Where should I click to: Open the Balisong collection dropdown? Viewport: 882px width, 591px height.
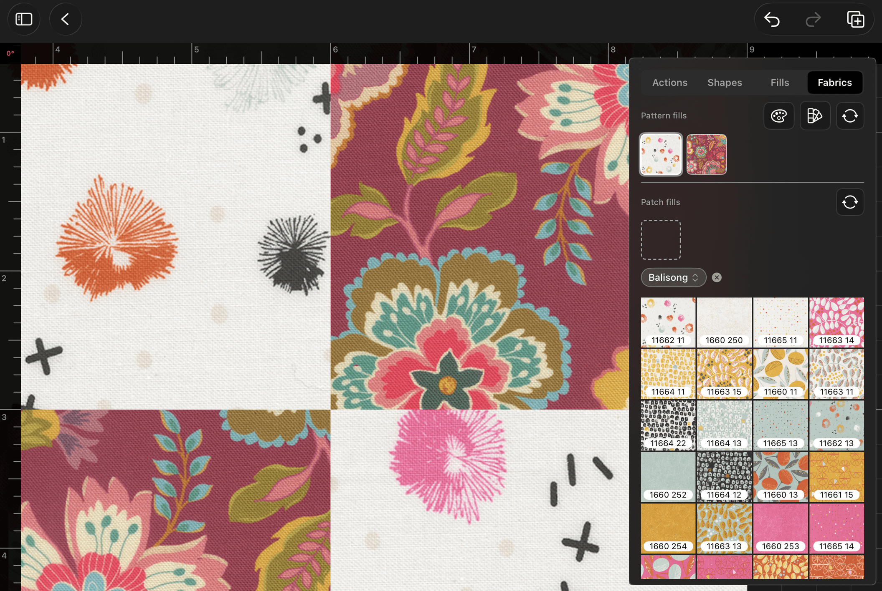point(673,277)
